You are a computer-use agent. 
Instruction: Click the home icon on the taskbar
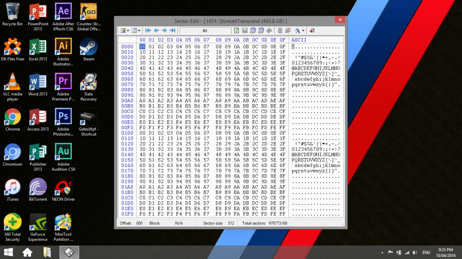pyautogui.click(x=27, y=252)
